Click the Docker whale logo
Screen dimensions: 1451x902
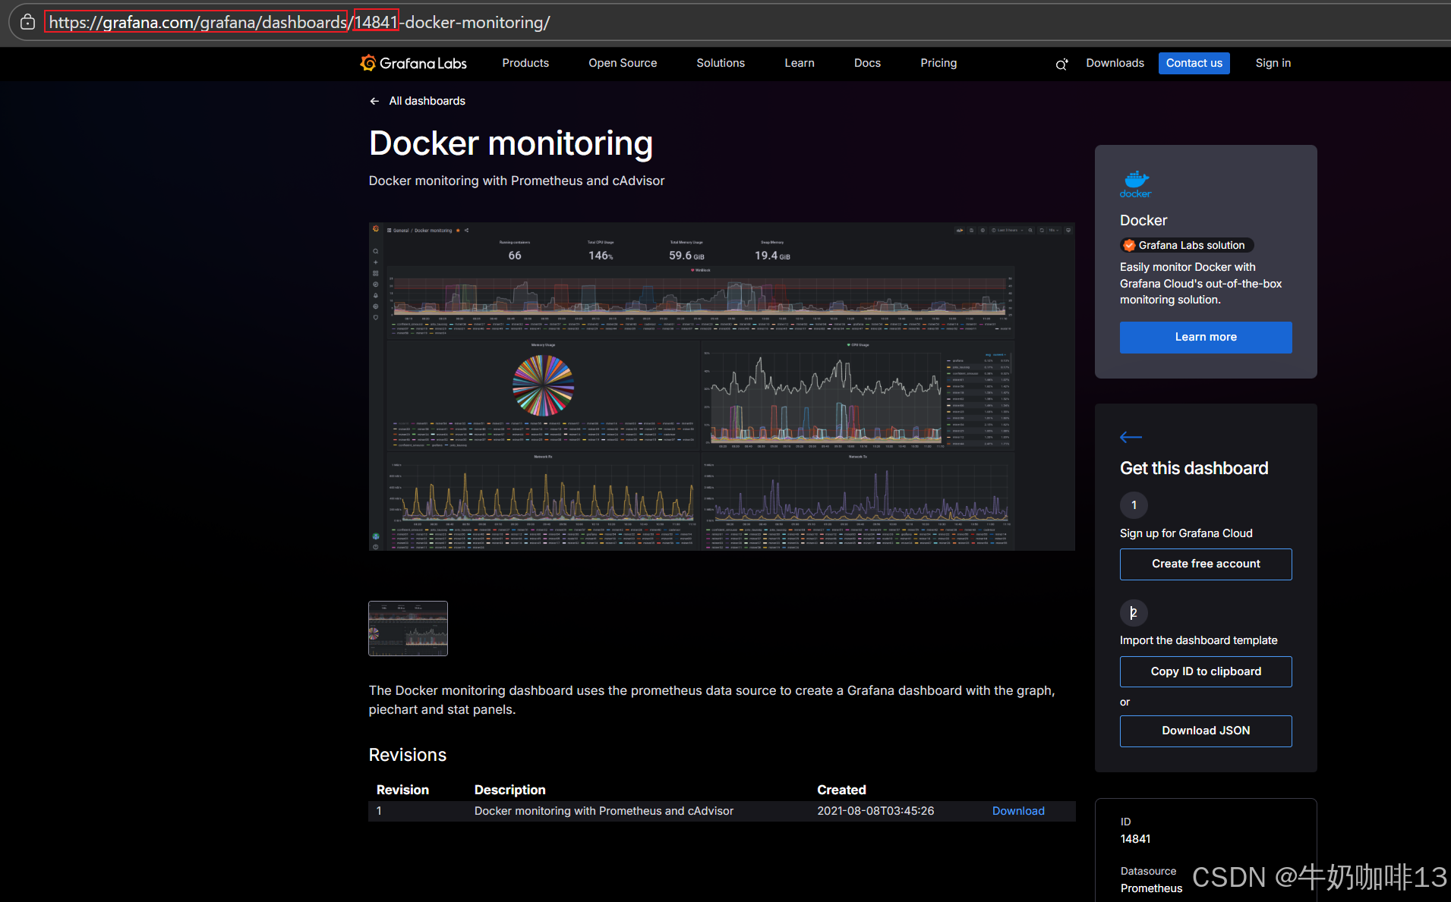[1136, 184]
